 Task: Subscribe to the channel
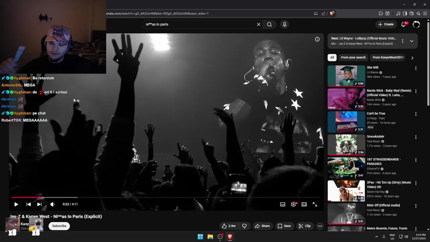coord(59,226)
